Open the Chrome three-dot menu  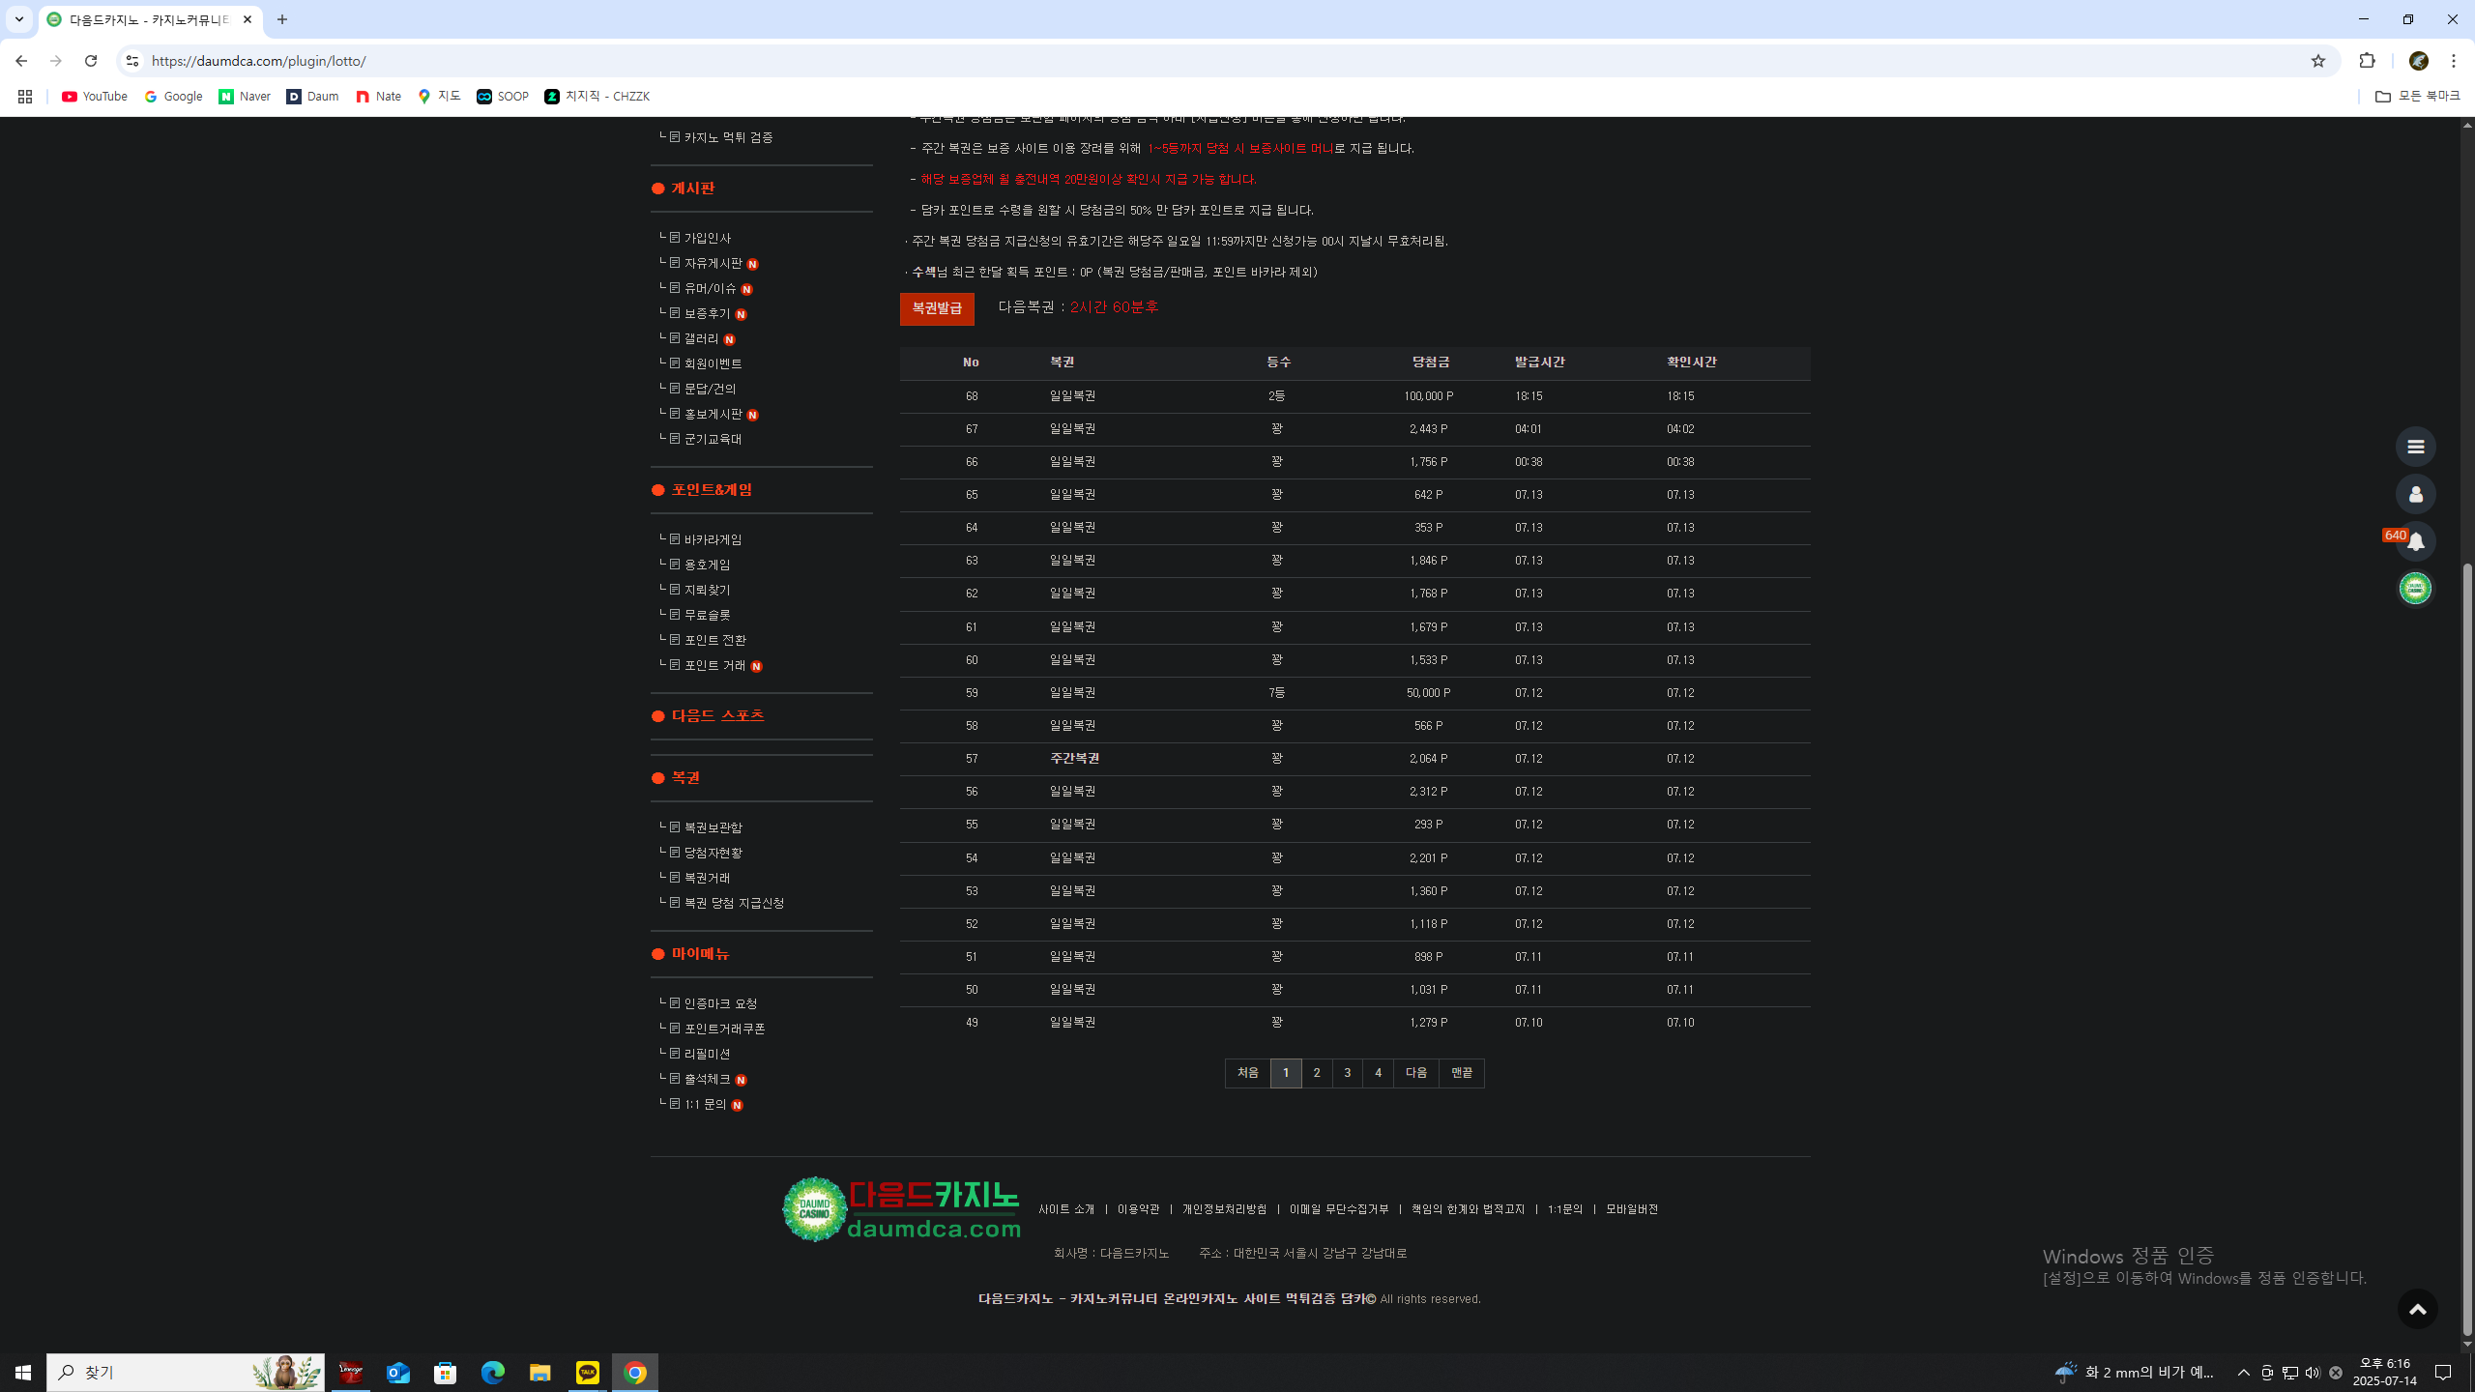point(2454,61)
